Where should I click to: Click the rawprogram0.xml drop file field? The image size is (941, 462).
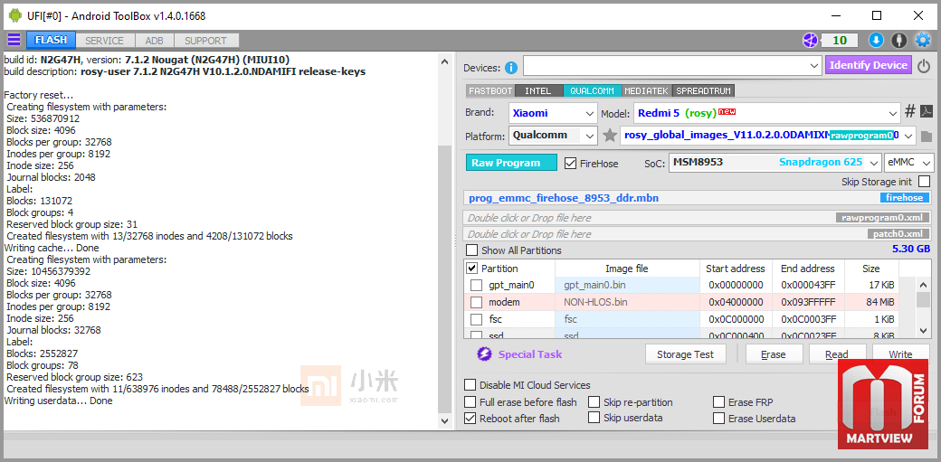coord(698,218)
